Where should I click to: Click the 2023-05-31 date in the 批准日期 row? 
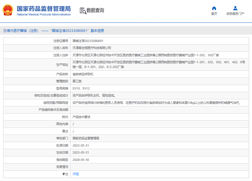(81, 145)
